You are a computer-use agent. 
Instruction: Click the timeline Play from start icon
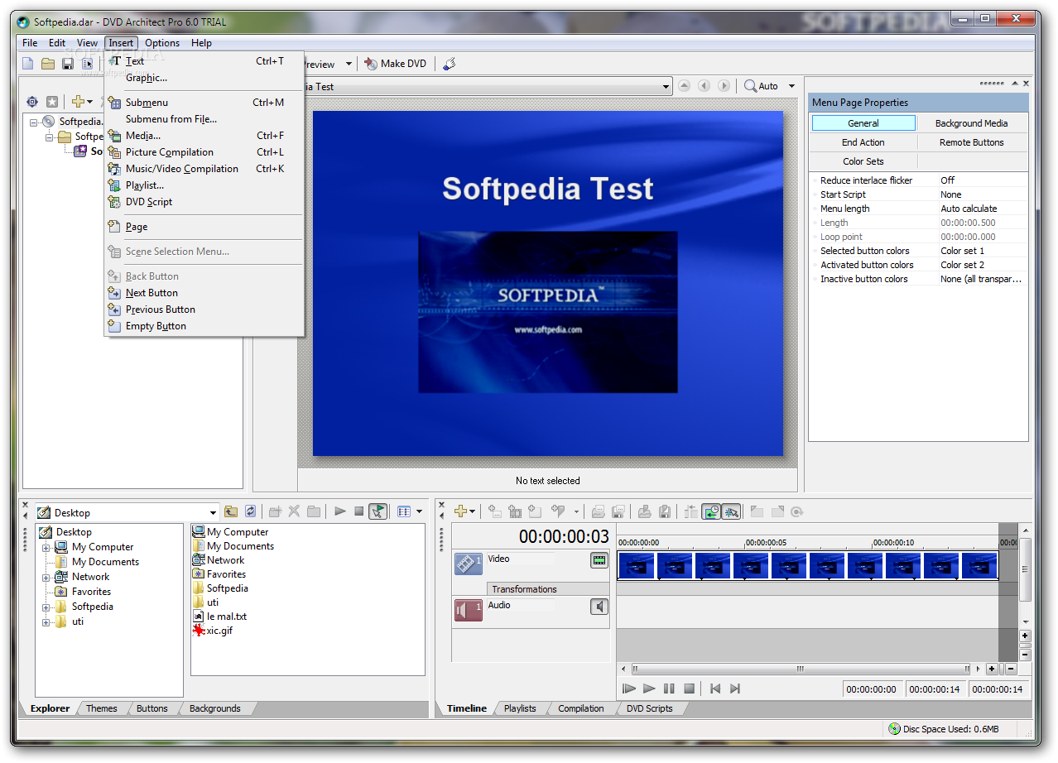(629, 689)
